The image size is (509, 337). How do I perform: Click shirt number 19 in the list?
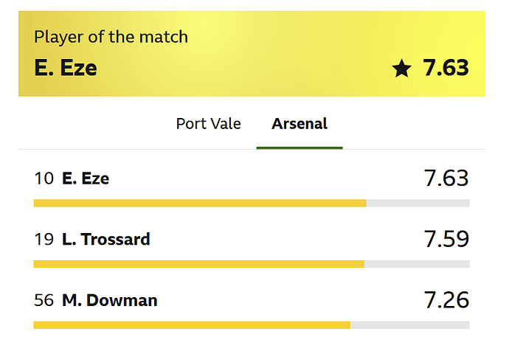44,239
